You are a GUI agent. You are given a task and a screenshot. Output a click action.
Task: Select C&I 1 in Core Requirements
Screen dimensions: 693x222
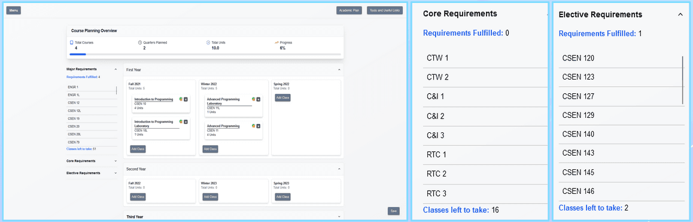click(485, 96)
